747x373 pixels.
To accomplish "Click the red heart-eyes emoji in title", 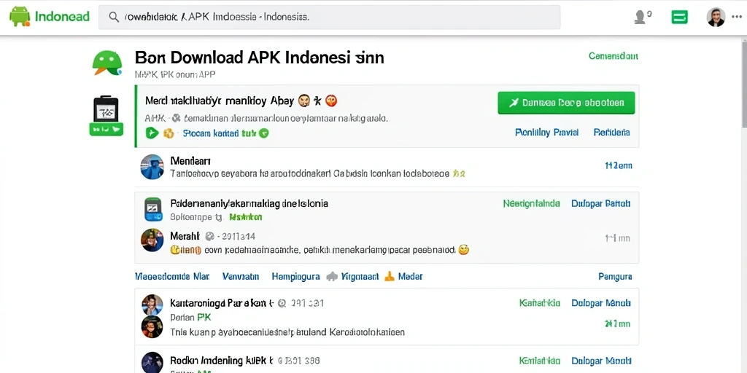I will coord(331,101).
